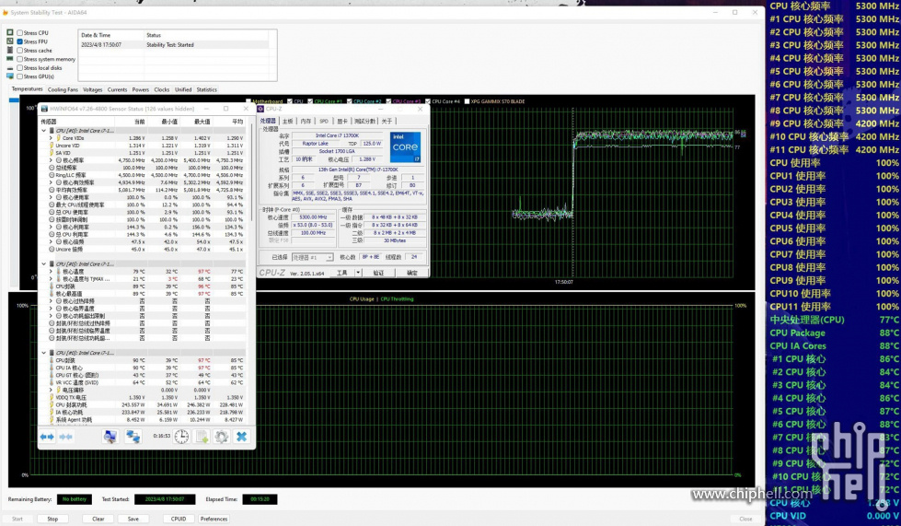This screenshot has width=901, height=526.
Task: Enable Stress system memory checkbox
Action: 20,59
